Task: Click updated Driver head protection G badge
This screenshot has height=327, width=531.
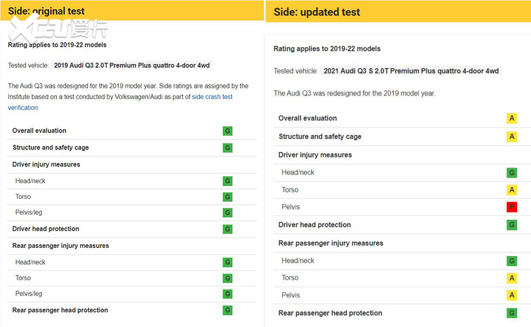Action: pos(512,225)
